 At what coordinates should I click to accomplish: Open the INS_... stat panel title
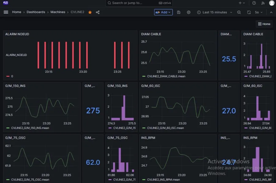225,138
